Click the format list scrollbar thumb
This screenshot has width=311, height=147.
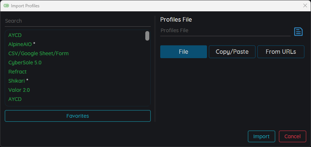coord(147,36)
